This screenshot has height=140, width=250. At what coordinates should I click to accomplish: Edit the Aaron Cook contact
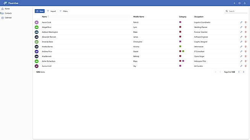(241, 22)
